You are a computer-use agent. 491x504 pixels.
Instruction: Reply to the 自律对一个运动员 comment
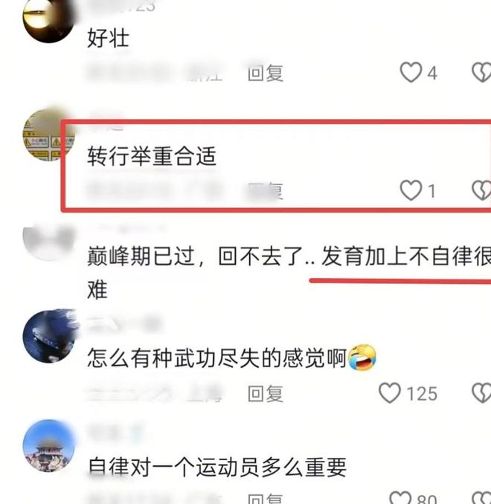click(266, 499)
